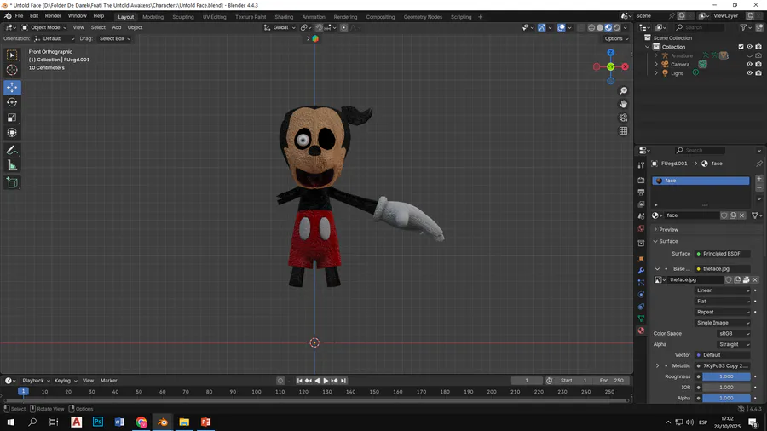Screen dimensions: 767x431
Task: Expand the Preview panel in material properties
Action: point(668,229)
